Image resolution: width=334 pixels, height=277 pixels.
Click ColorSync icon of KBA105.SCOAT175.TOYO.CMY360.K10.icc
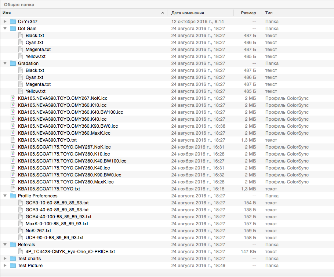(13, 154)
